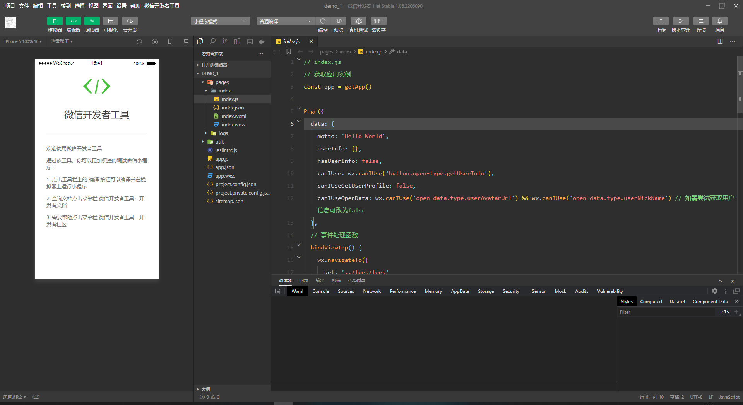Activate the element inspector picker
Viewport: 743px width, 405px height.
pyautogui.click(x=278, y=291)
